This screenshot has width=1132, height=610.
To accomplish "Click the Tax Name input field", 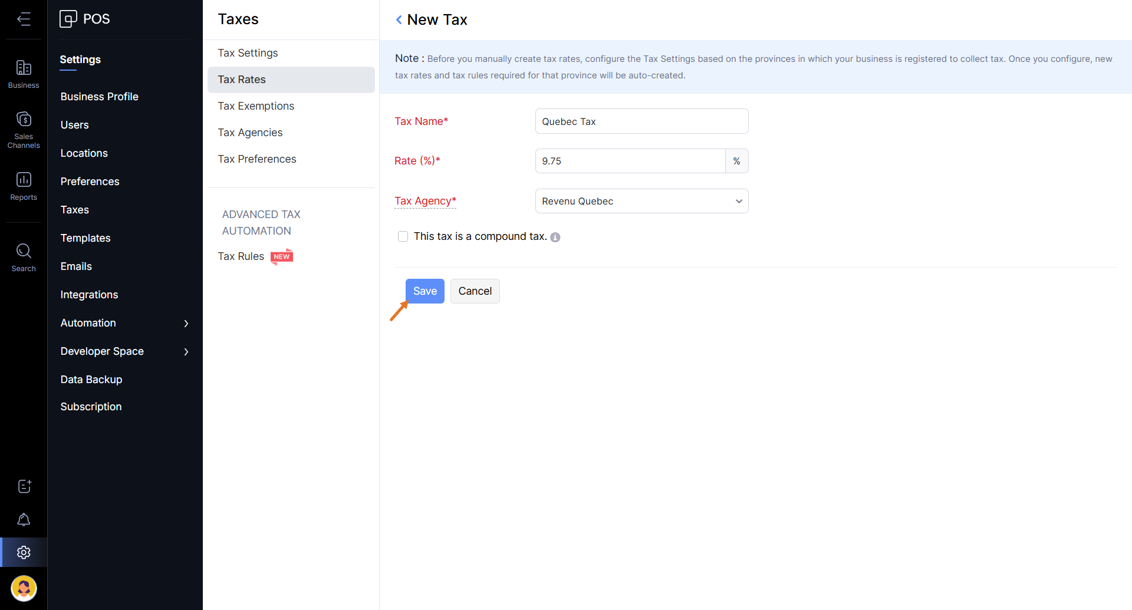I will 641,121.
